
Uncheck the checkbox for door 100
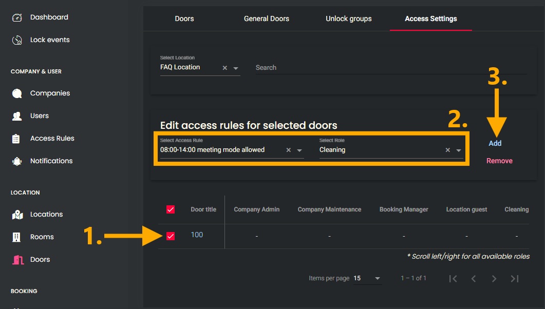171,236
